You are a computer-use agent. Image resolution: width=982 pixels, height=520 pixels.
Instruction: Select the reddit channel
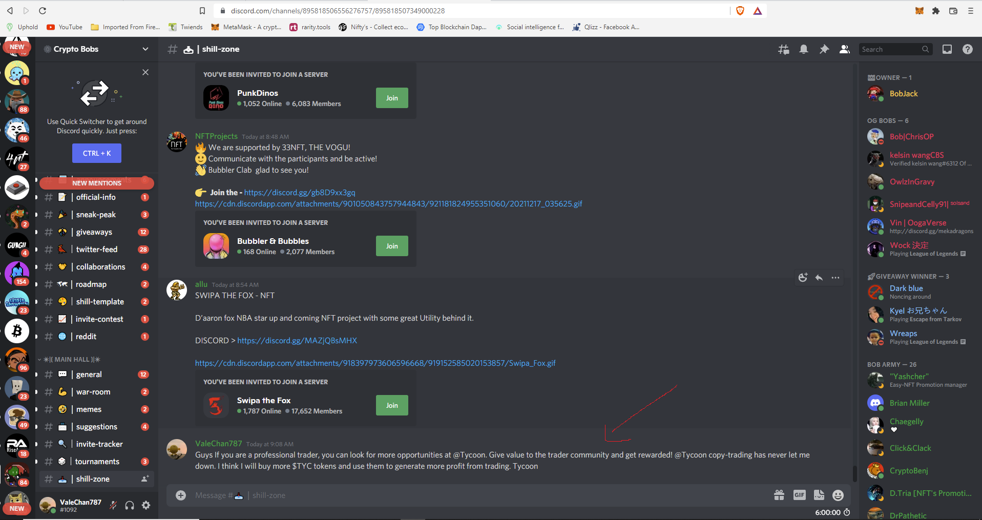click(96, 337)
